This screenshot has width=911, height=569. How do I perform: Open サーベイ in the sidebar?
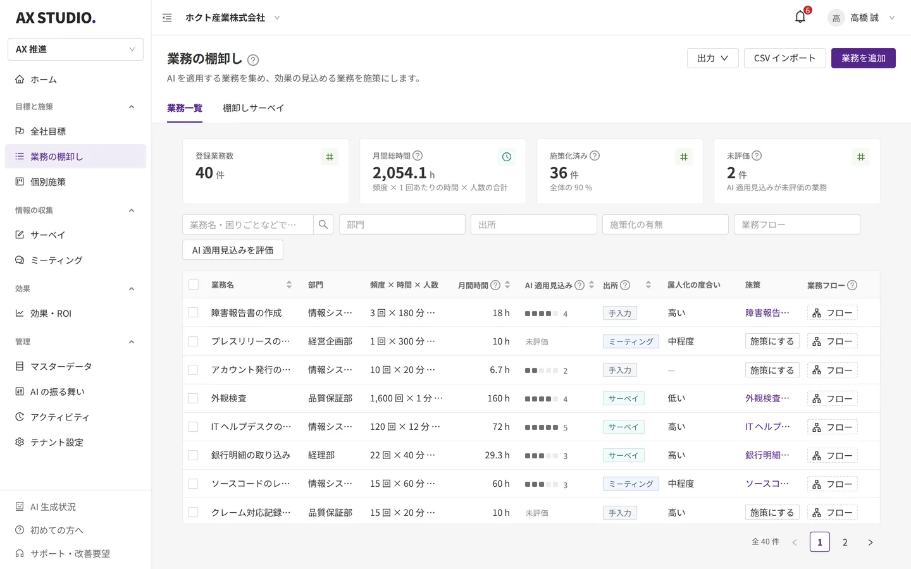click(x=75, y=235)
